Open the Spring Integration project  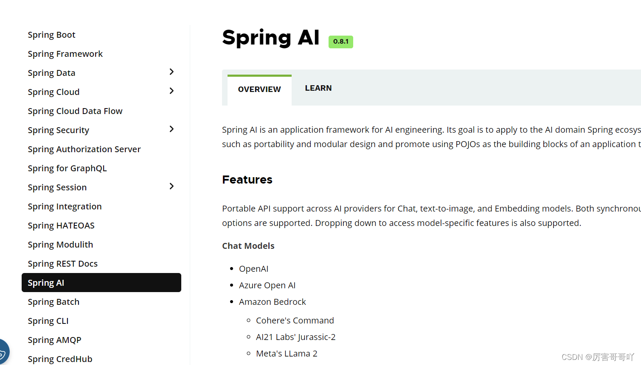[65, 206]
